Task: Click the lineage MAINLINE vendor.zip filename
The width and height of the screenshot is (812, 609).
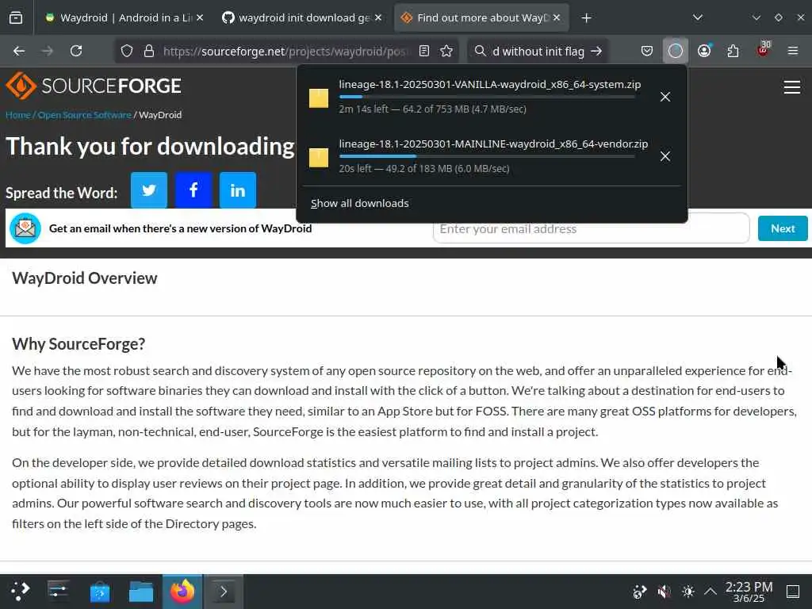Action: point(493,144)
